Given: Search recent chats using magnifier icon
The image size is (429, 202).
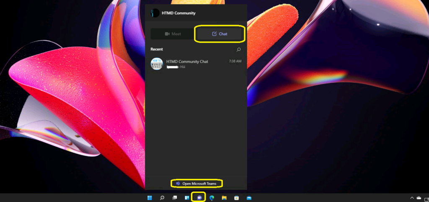Looking at the screenshot, I should coord(238,49).
